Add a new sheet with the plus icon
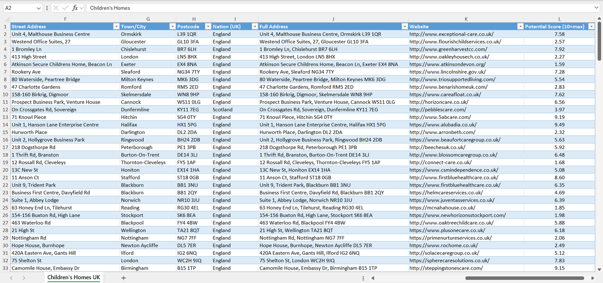The width and height of the screenshot is (603, 283). tap(124, 278)
